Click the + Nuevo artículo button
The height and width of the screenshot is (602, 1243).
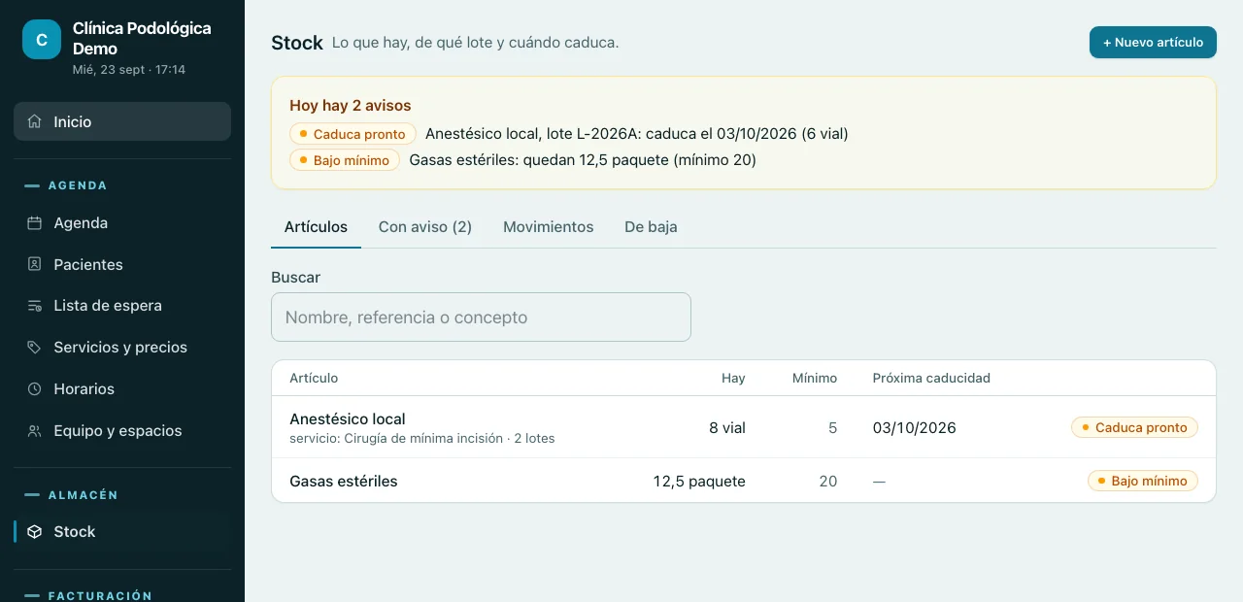[x=1153, y=43]
